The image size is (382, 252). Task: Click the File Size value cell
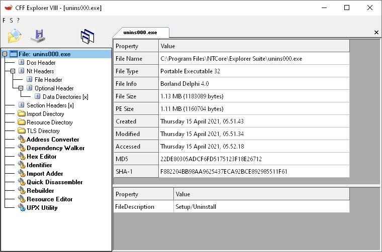[254, 96]
